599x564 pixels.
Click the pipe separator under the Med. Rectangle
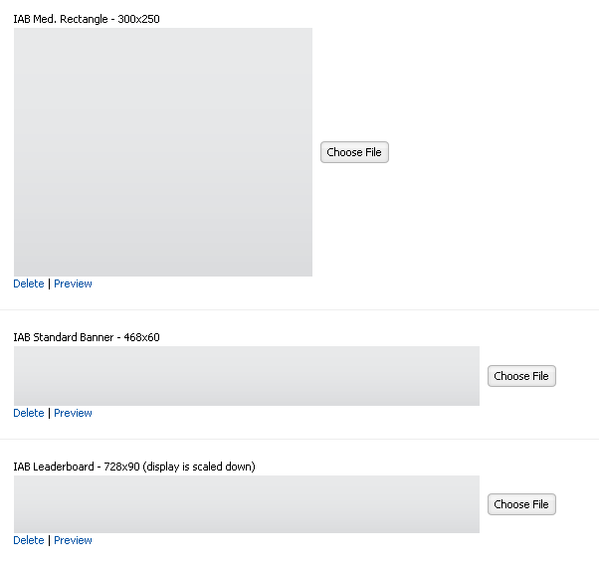pos(49,283)
